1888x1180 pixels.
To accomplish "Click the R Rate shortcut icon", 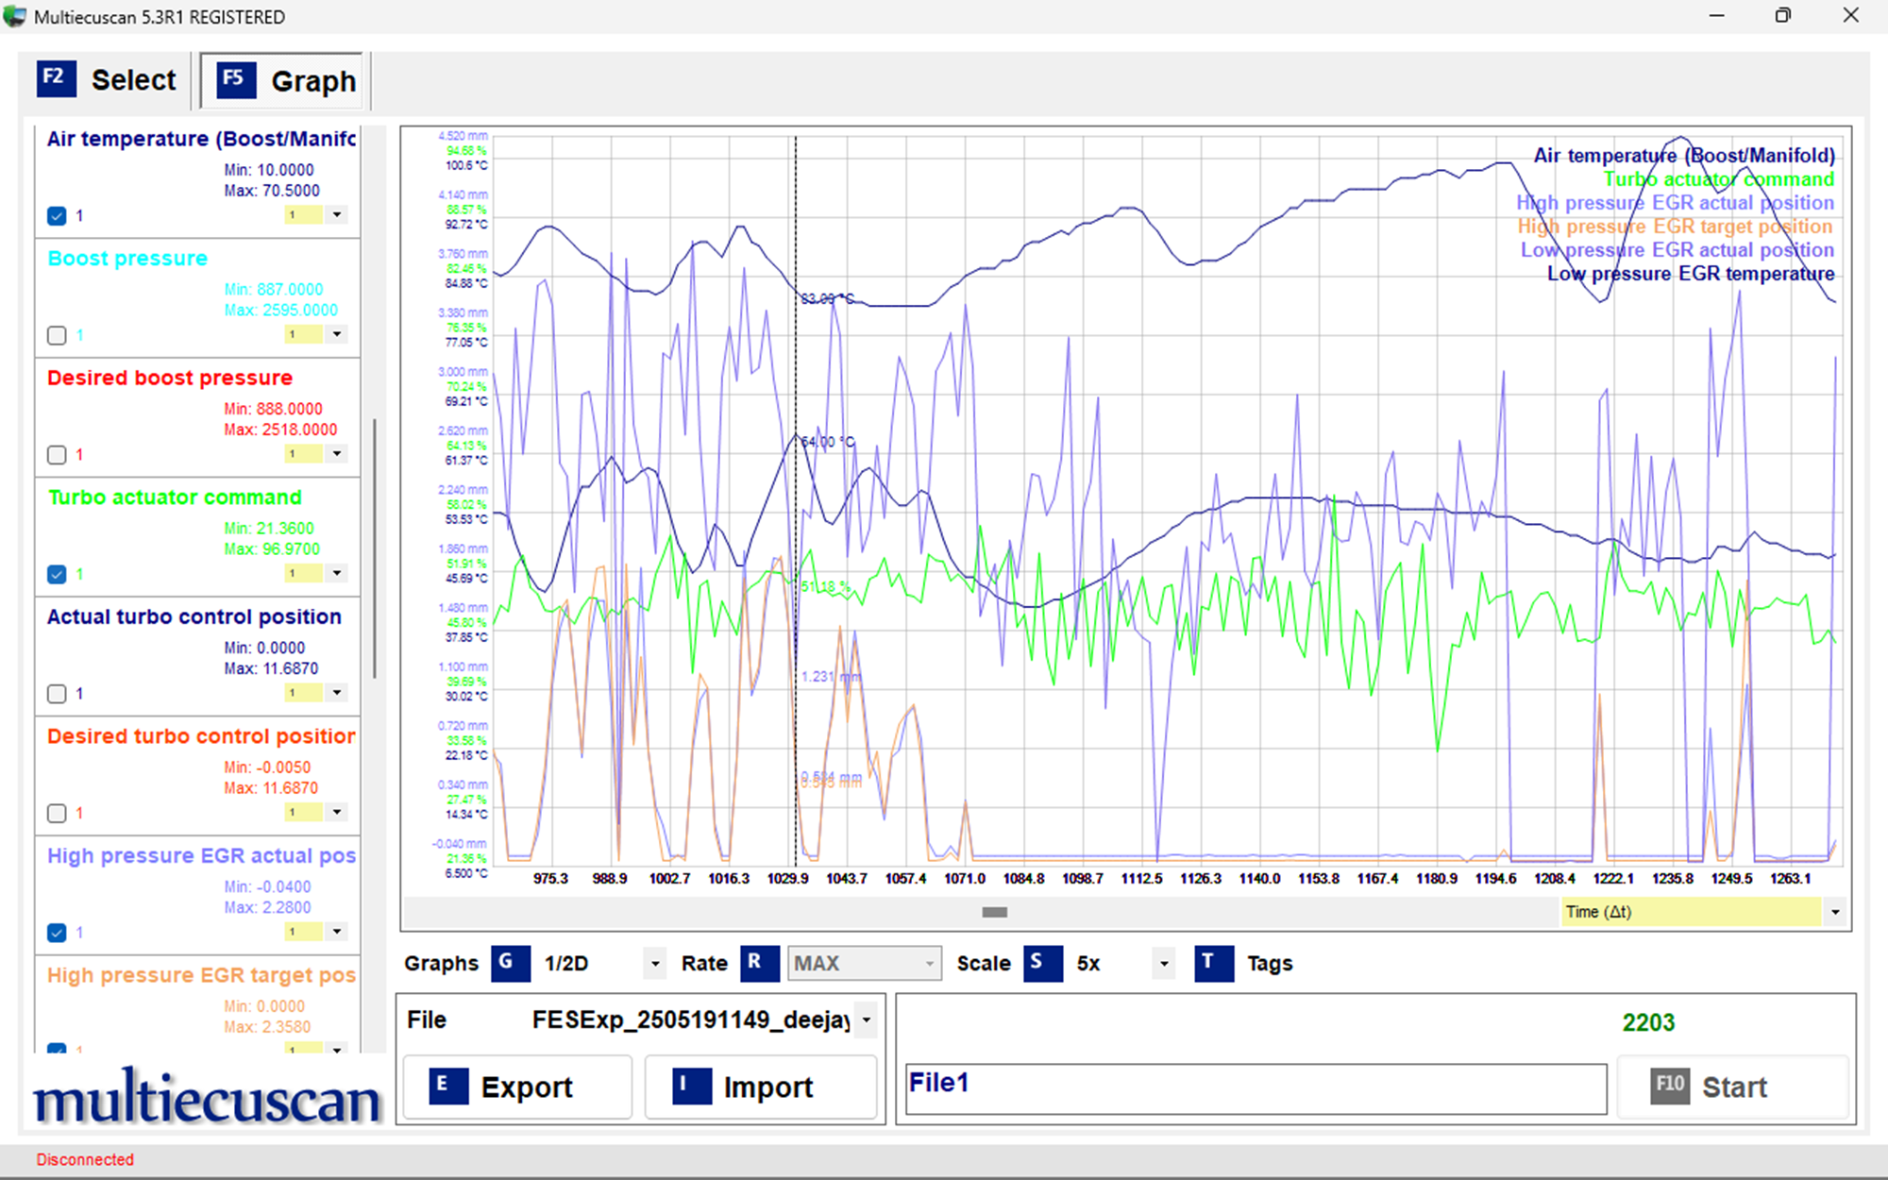I will coord(760,964).
